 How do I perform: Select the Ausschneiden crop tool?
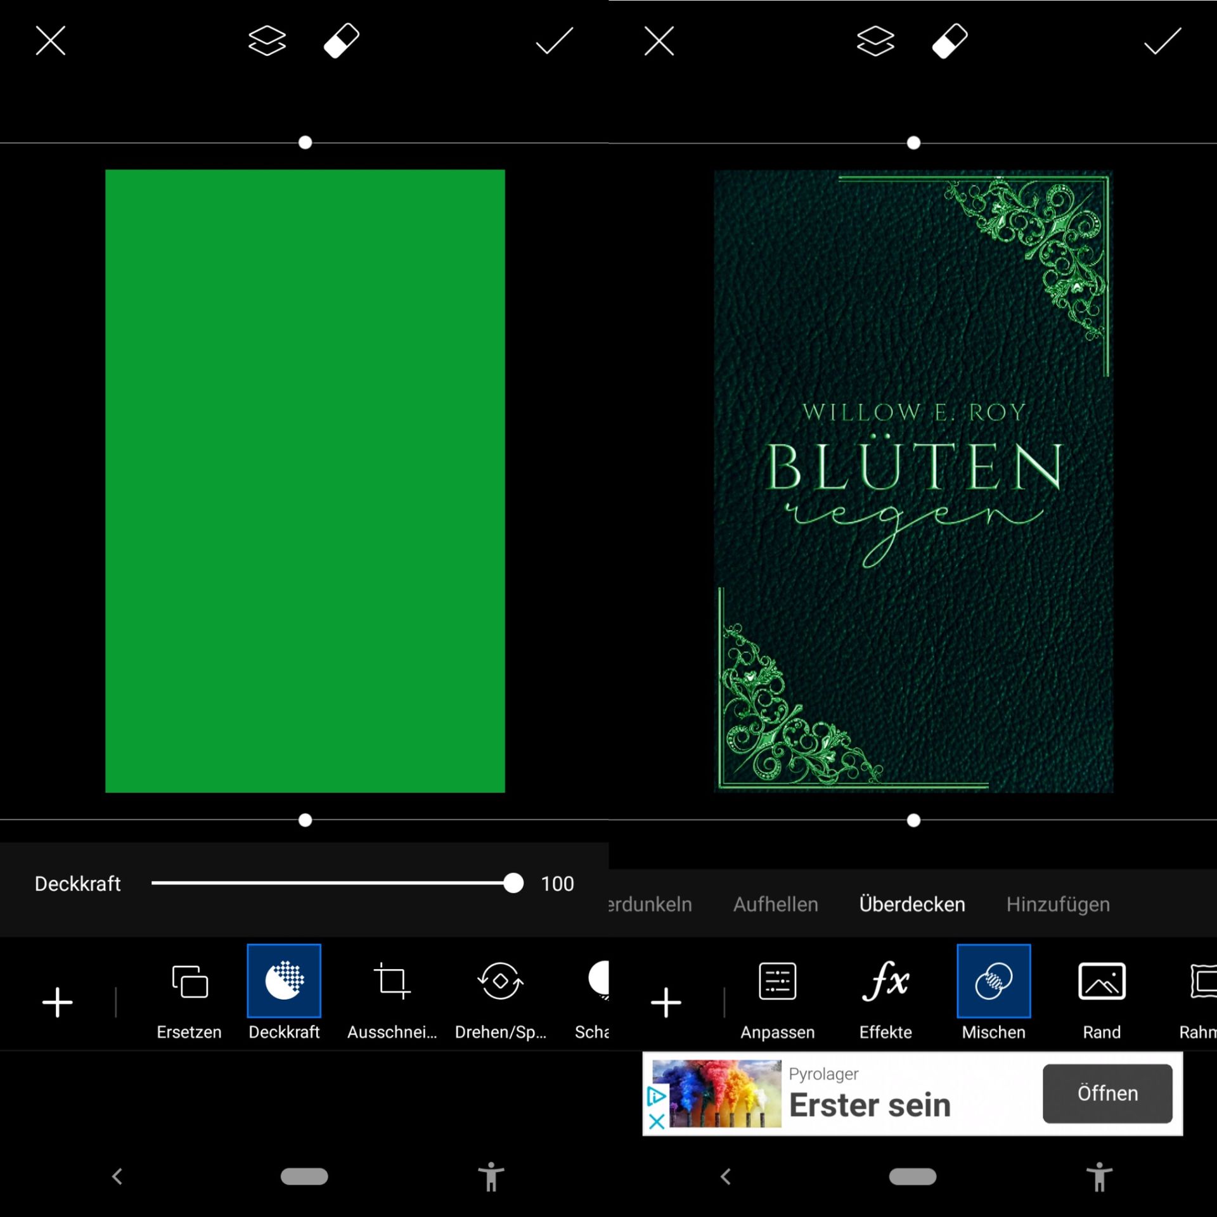[x=392, y=1000]
